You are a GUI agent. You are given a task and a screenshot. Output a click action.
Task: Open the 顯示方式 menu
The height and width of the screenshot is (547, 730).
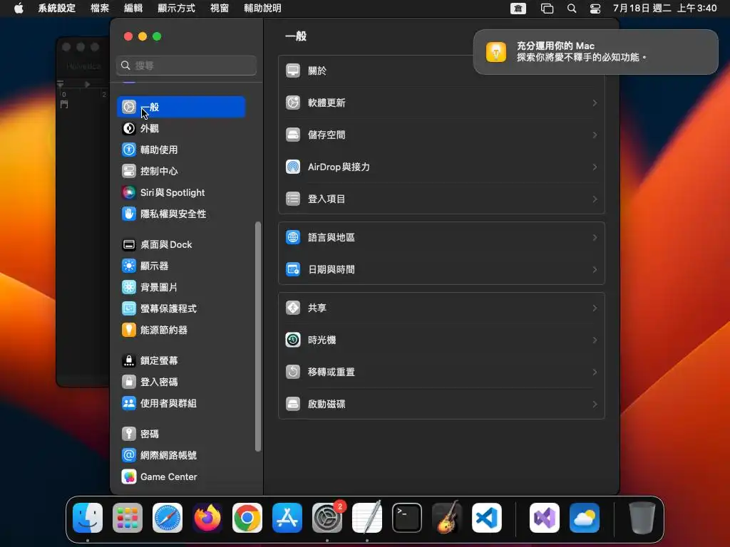coord(177,8)
